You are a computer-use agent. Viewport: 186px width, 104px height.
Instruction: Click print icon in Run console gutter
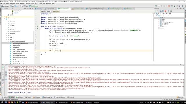click(x=6, y=77)
